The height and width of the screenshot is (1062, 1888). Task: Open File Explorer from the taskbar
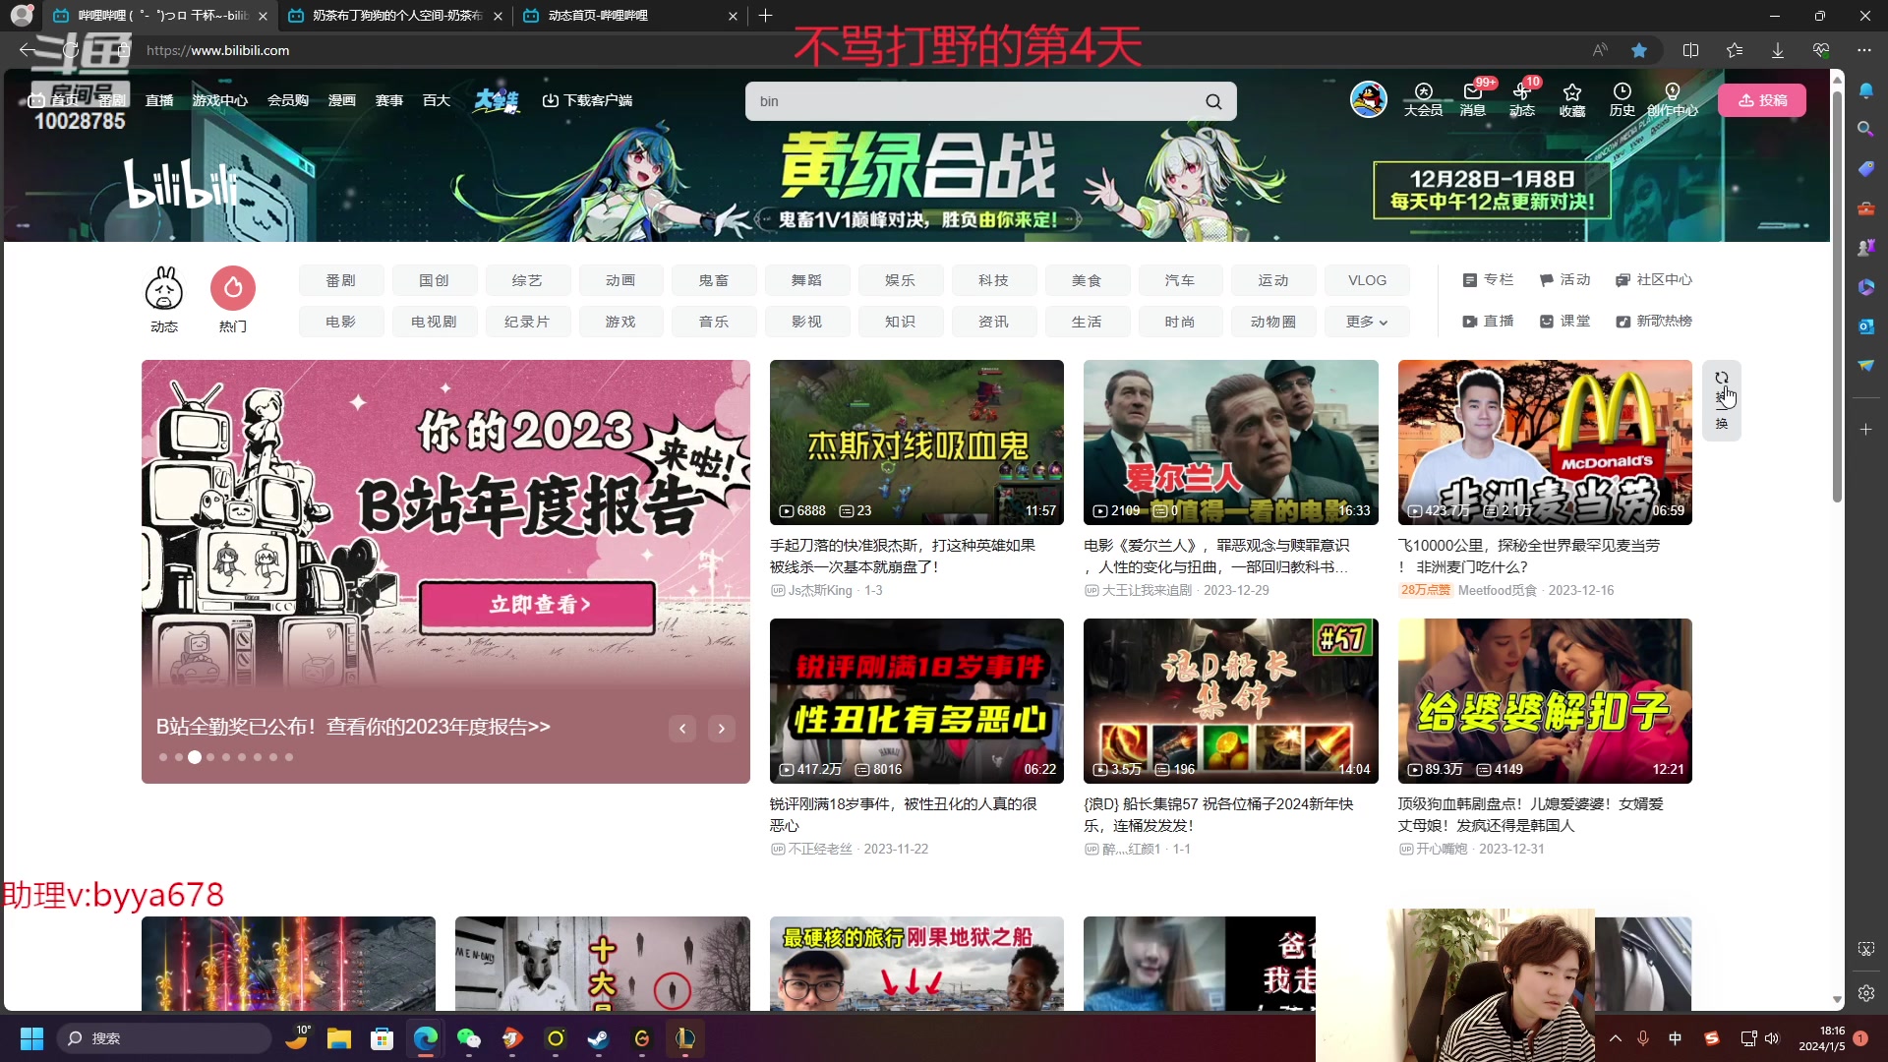click(x=339, y=1038)
